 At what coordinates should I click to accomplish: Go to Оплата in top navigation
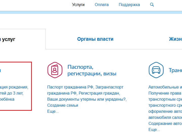tap(102, 5)
